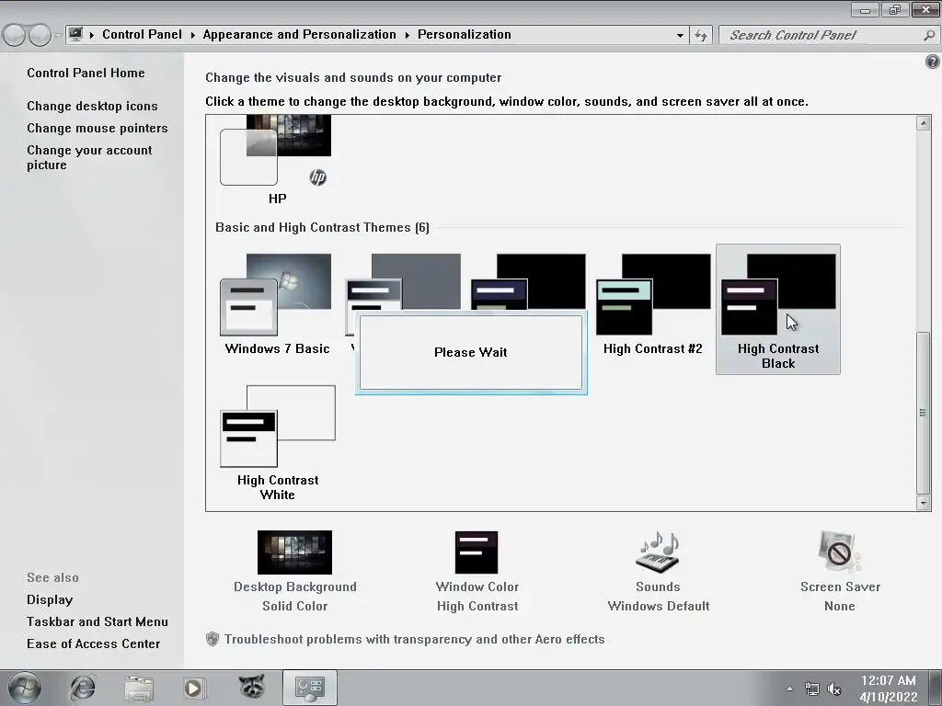This screenshot has height=706, width=942.
Task: Click the search magnifier icon
Action: (x=929, y=36)
